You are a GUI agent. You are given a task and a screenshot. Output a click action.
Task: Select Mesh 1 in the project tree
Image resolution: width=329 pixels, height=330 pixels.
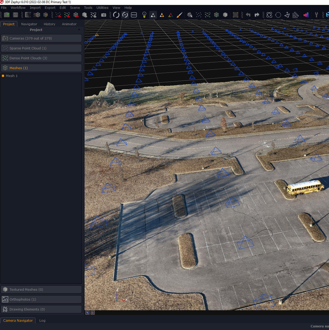click(12, 76)
